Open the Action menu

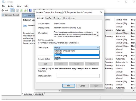pyautogui.click(x=11, y=6)
